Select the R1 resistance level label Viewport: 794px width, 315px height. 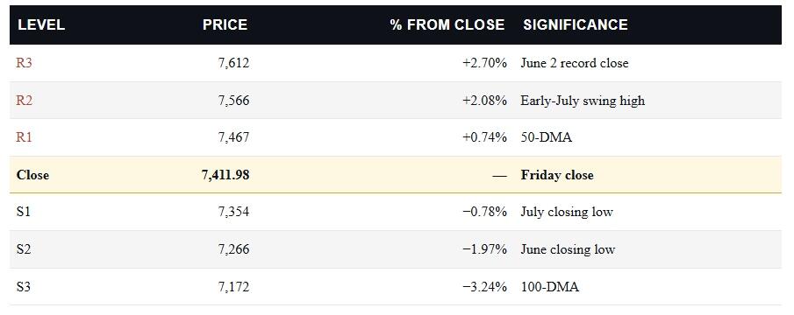[x=25, y=137]
